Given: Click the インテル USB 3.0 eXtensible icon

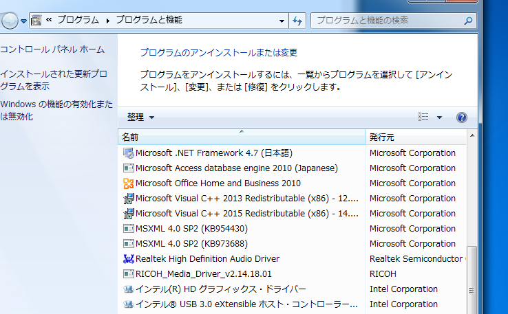Looking at the screenshot, I should 128,304.
